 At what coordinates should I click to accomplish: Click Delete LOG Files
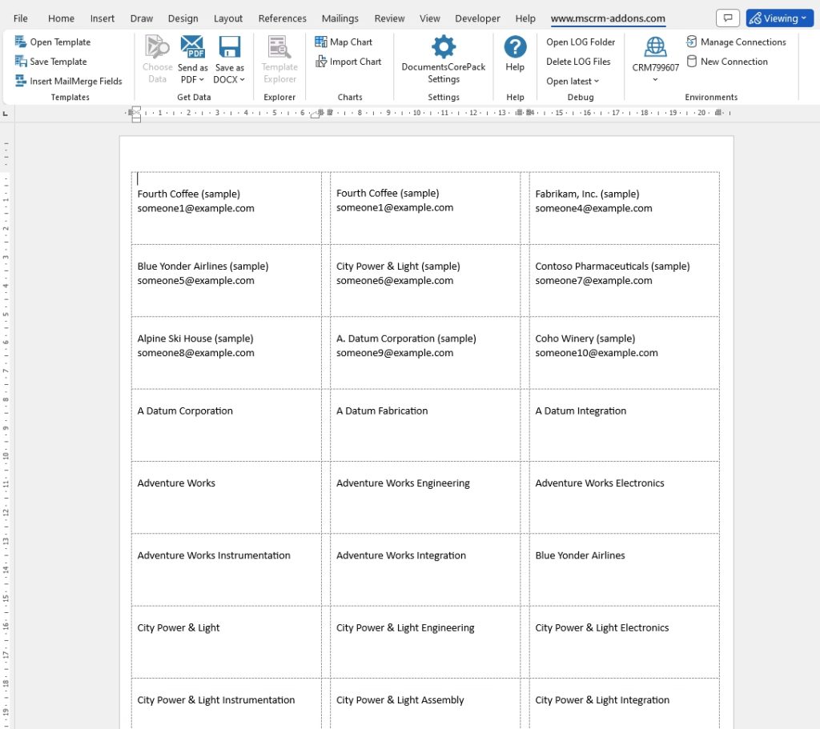coord(578,61)
